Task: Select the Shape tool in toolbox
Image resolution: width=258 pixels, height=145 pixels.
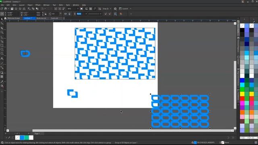Action: (x=2, y=23)
